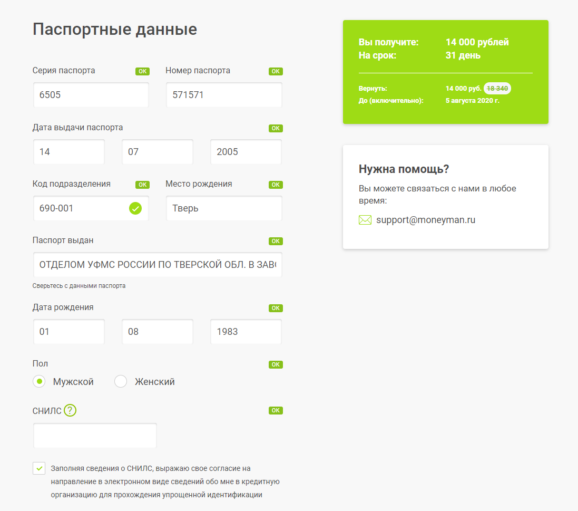Open the СНИЛС help question-mark icon
The width and height of the screenshot is (578, 511).
[70, 410]
